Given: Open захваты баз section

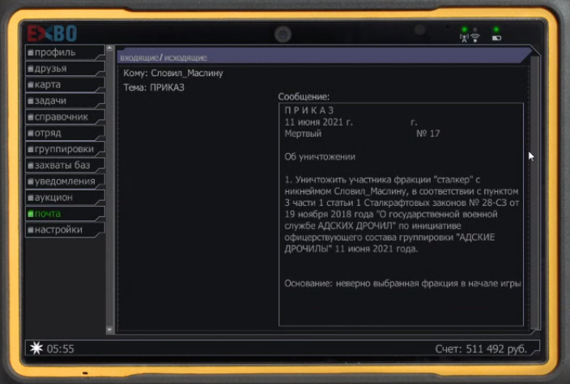Looking at the screenshot, I should pyautogui.click(x=65, y=165).
